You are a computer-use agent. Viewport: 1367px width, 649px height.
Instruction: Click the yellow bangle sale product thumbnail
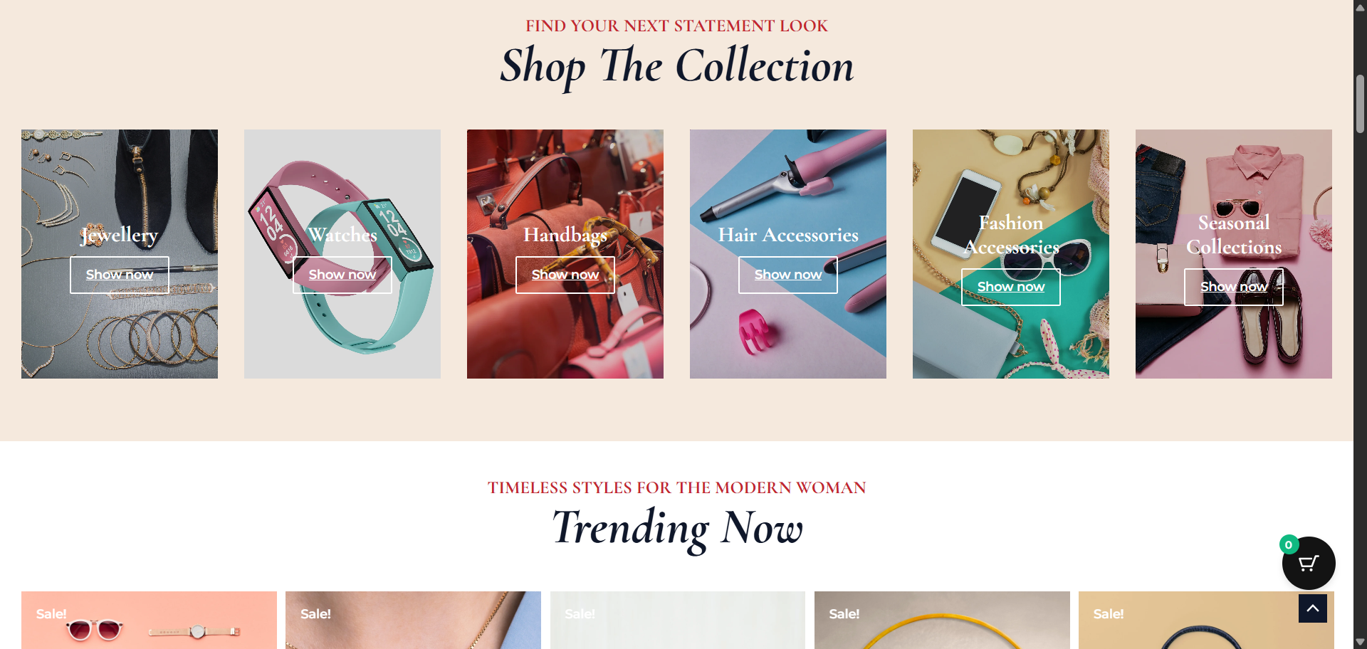942,620
